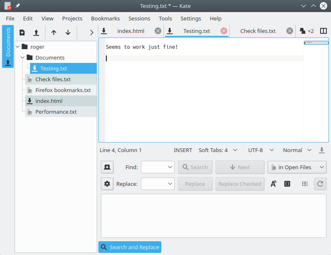Go to next document with down arrow
This screenshot has width=331, height=255.
tap(68, 32)
